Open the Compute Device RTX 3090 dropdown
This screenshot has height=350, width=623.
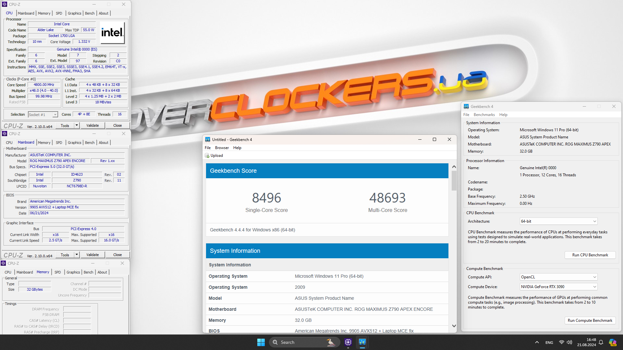click(558, 287)
